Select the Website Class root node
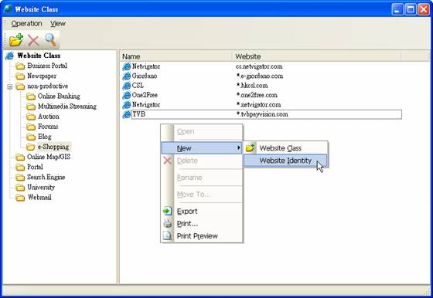 pyautogui.click(x=39, y=56)
